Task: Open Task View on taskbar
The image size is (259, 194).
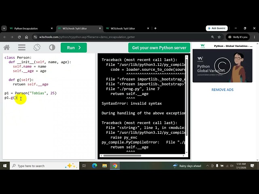Action: tap(84, 166)
